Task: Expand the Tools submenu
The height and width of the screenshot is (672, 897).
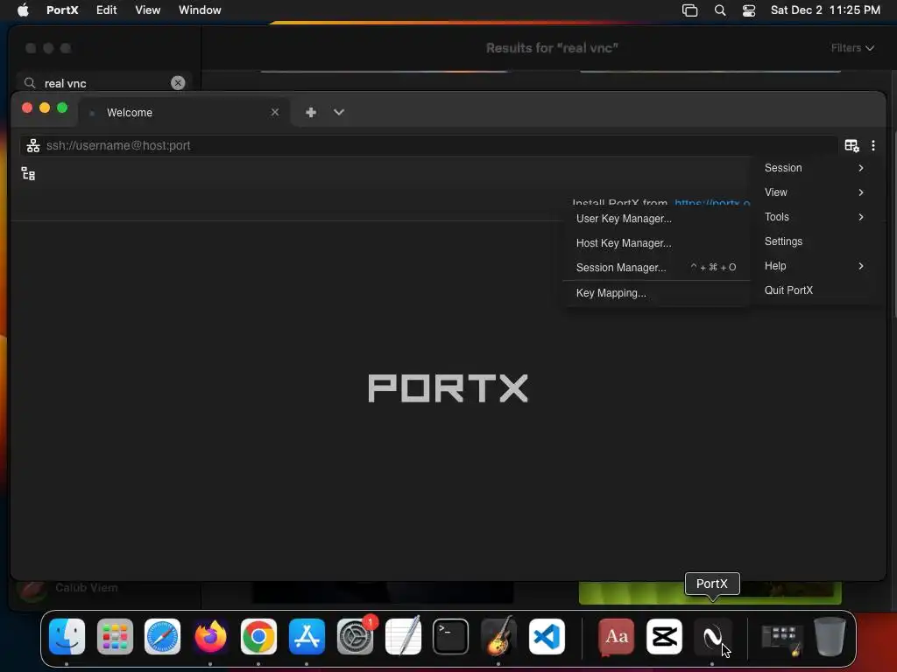Action: pos(814,217)
